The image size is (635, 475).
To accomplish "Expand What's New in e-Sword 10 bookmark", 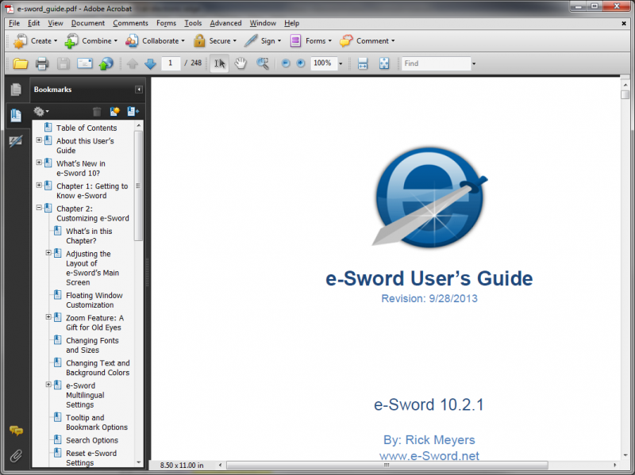I will tap(39, 163).
